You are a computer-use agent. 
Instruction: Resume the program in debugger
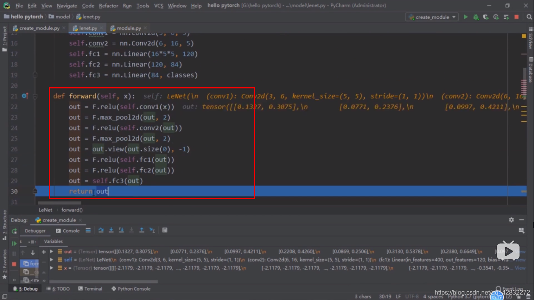pos(14,243)
